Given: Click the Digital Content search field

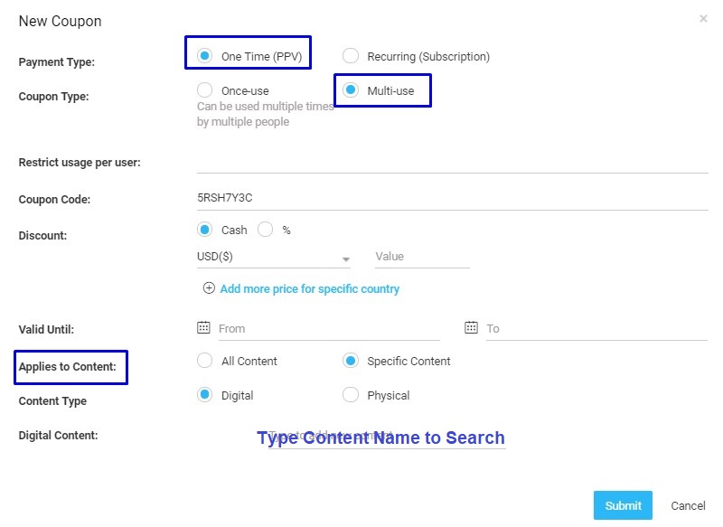Looking at the screenshot, I should point(387,438).
